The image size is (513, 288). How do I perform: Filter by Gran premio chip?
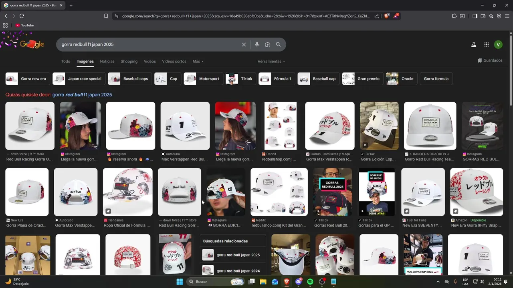click(x=363, y=79)
